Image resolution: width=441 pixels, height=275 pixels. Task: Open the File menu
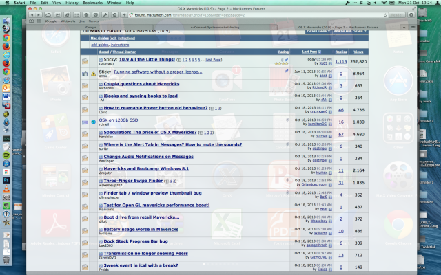coord(33,3)
